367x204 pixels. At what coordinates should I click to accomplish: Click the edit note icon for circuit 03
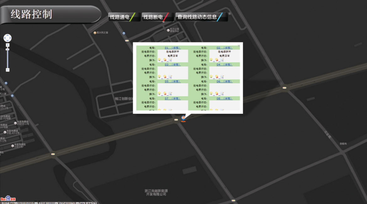coord(170,77)
